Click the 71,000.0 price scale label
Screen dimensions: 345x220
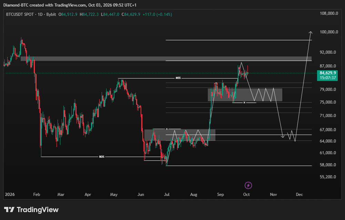click(x=328, y=116)
